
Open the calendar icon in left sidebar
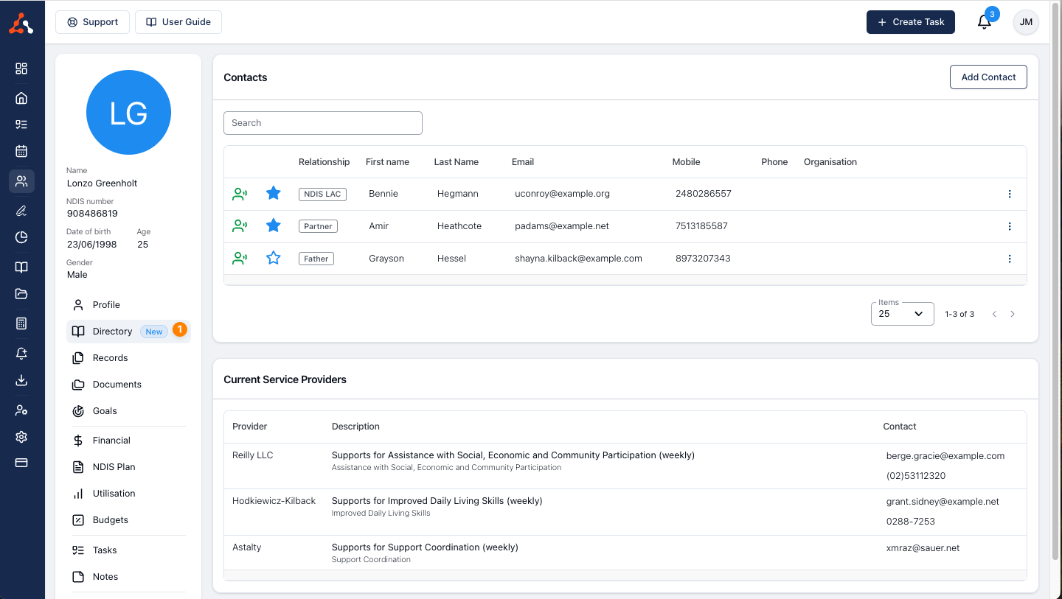pos(21,151)
